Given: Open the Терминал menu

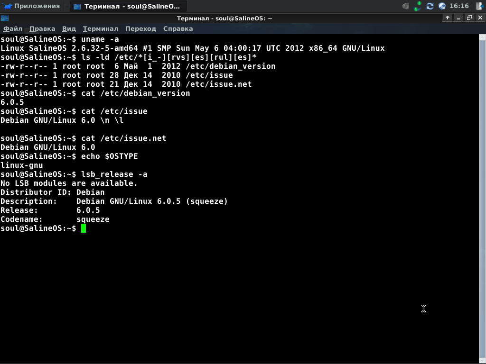Looking at the screenshot, I should tap(101, 29).
